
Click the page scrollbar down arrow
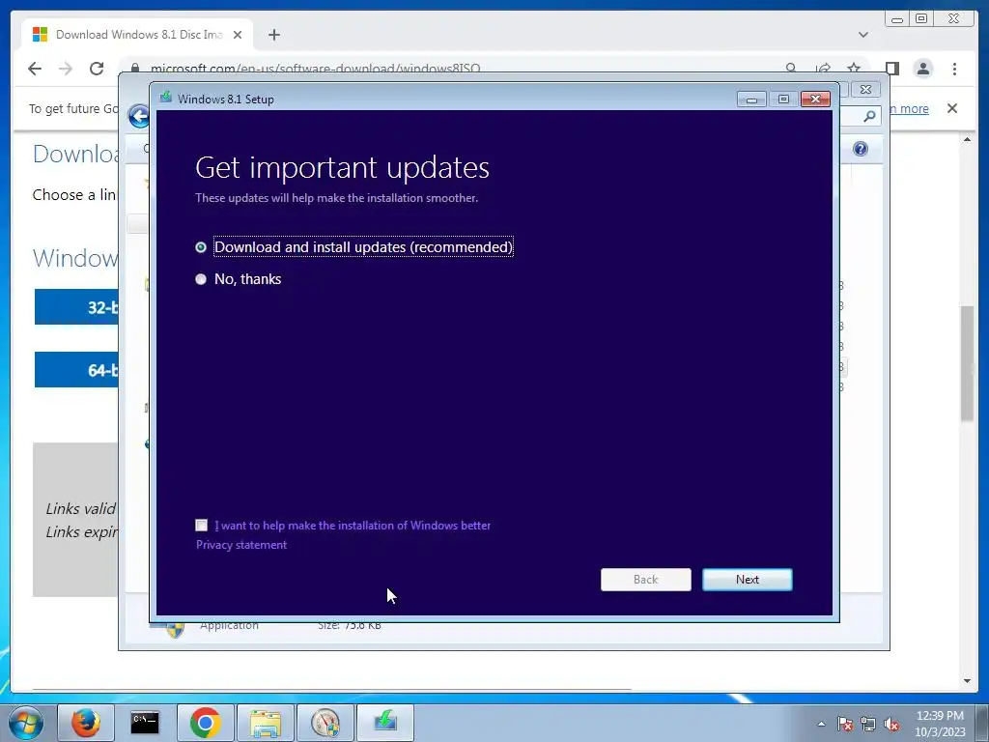coord(967,681)
